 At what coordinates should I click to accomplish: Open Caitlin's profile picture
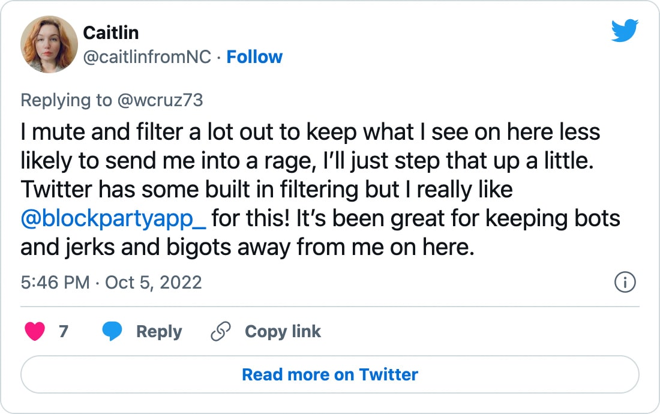pos(49,44)
